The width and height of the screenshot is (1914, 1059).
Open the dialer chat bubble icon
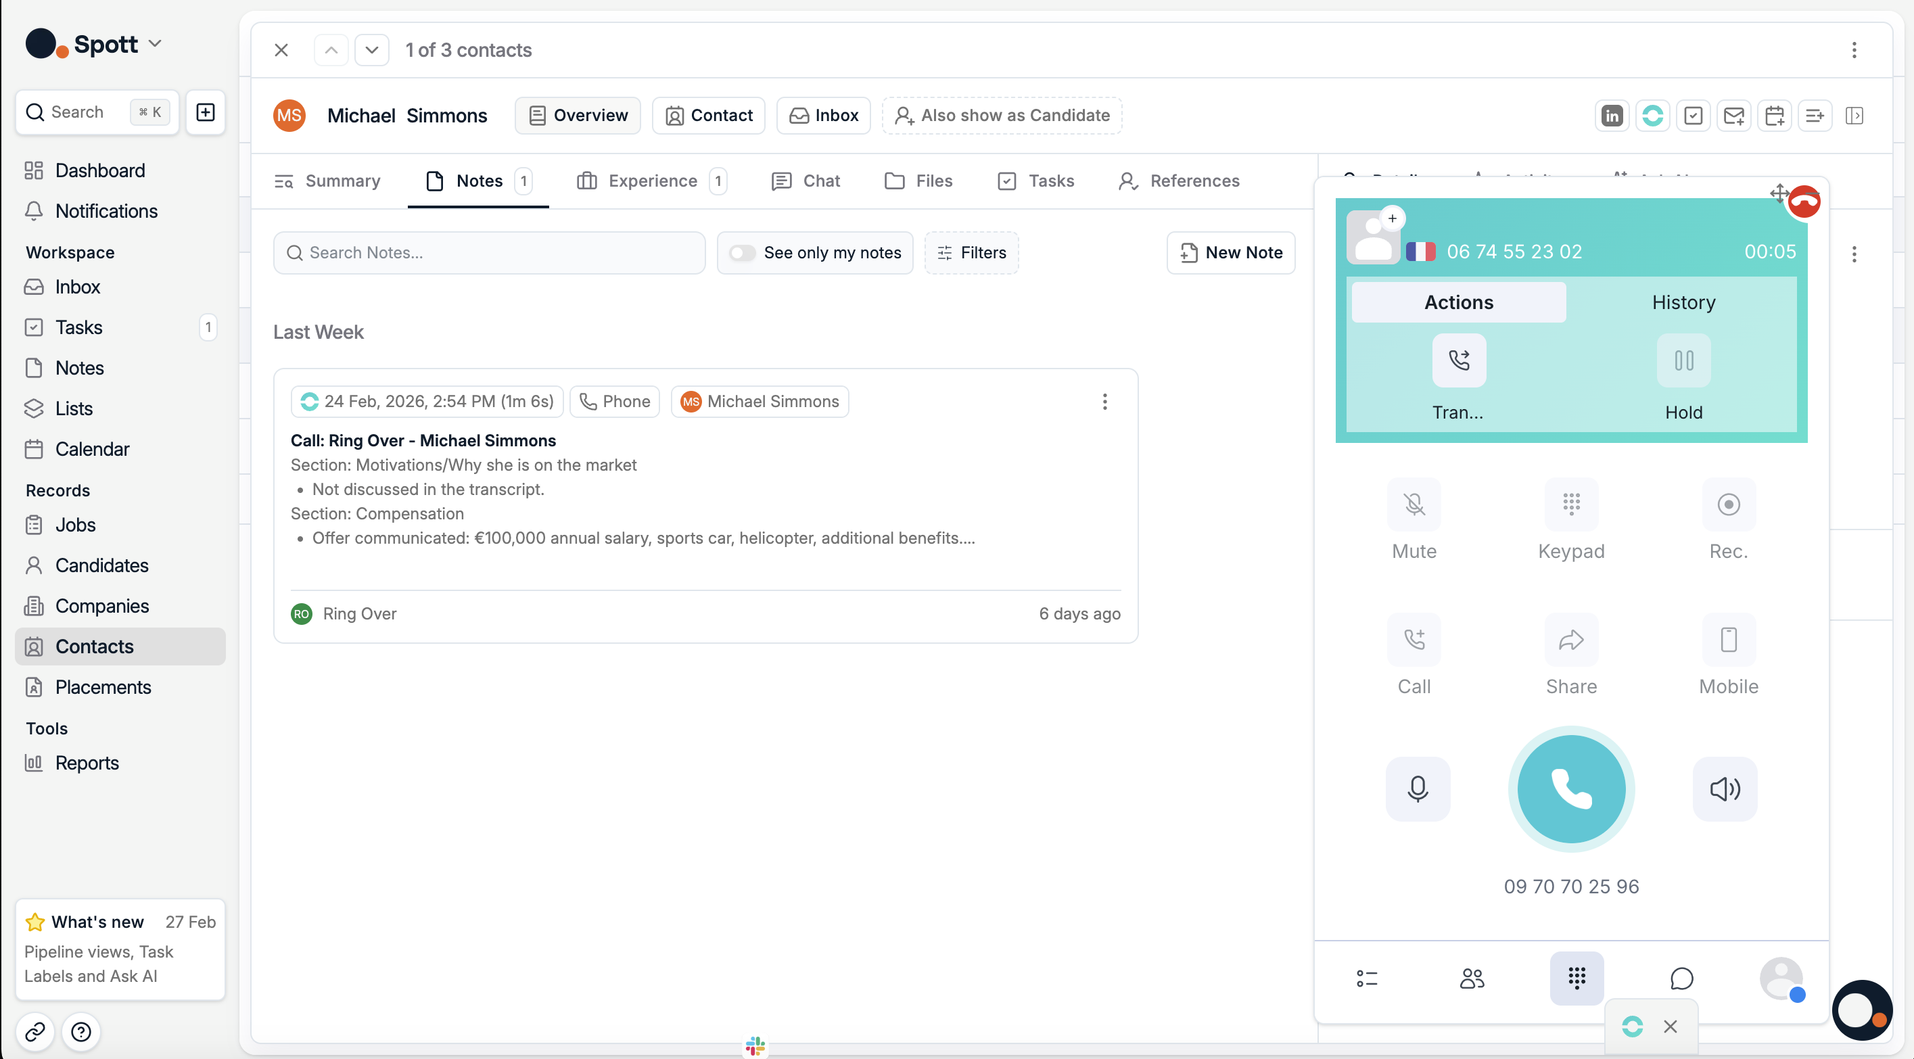[x=1681, y=978]
